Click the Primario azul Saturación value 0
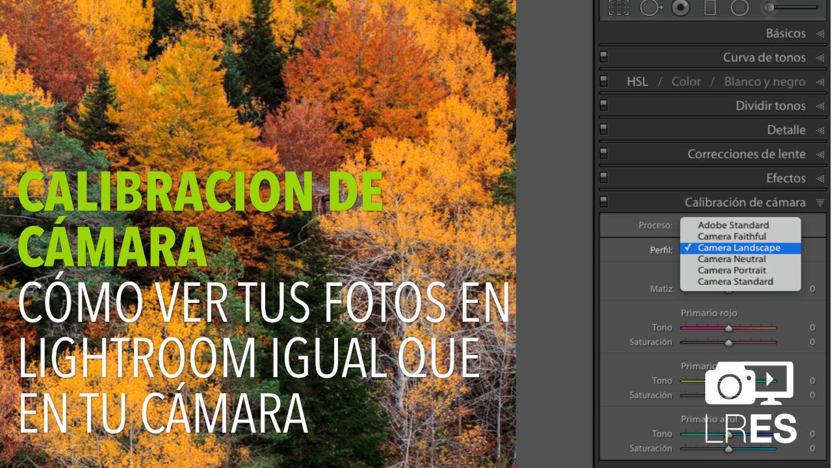 click(x=812, y=448)
